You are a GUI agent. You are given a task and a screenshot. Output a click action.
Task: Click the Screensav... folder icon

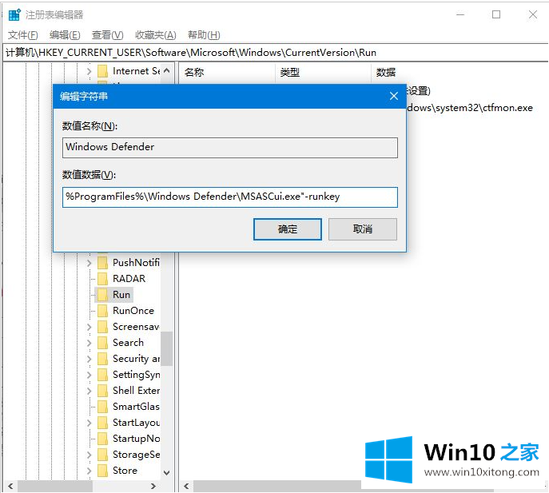102,327
